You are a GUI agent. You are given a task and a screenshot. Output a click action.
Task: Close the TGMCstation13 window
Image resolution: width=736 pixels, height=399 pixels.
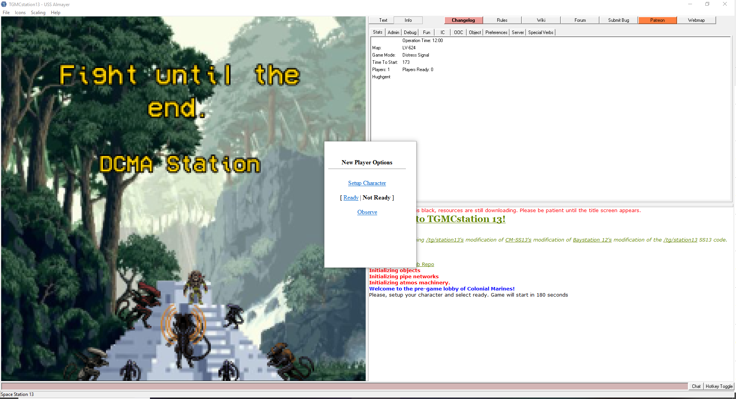725,4
